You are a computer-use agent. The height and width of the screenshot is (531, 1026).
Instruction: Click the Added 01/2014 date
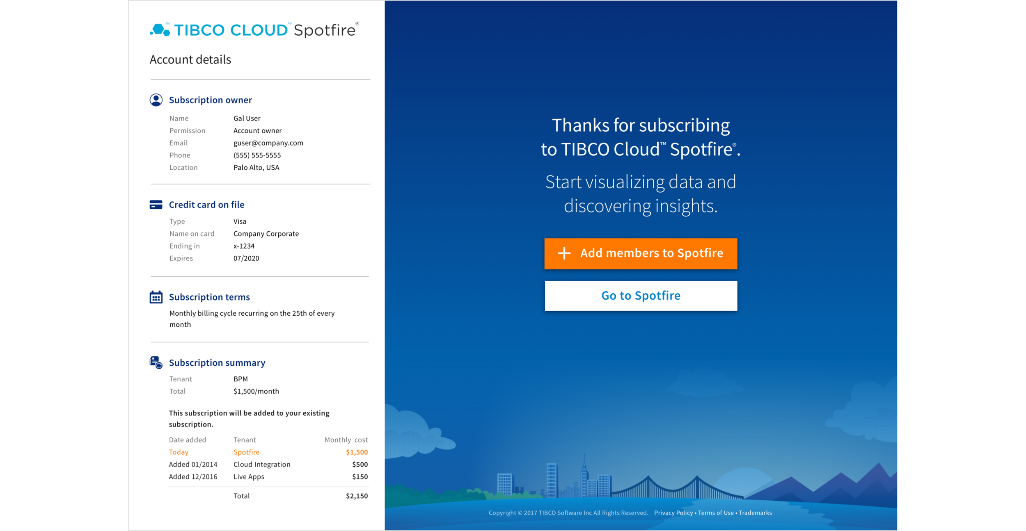coord(193,464)
